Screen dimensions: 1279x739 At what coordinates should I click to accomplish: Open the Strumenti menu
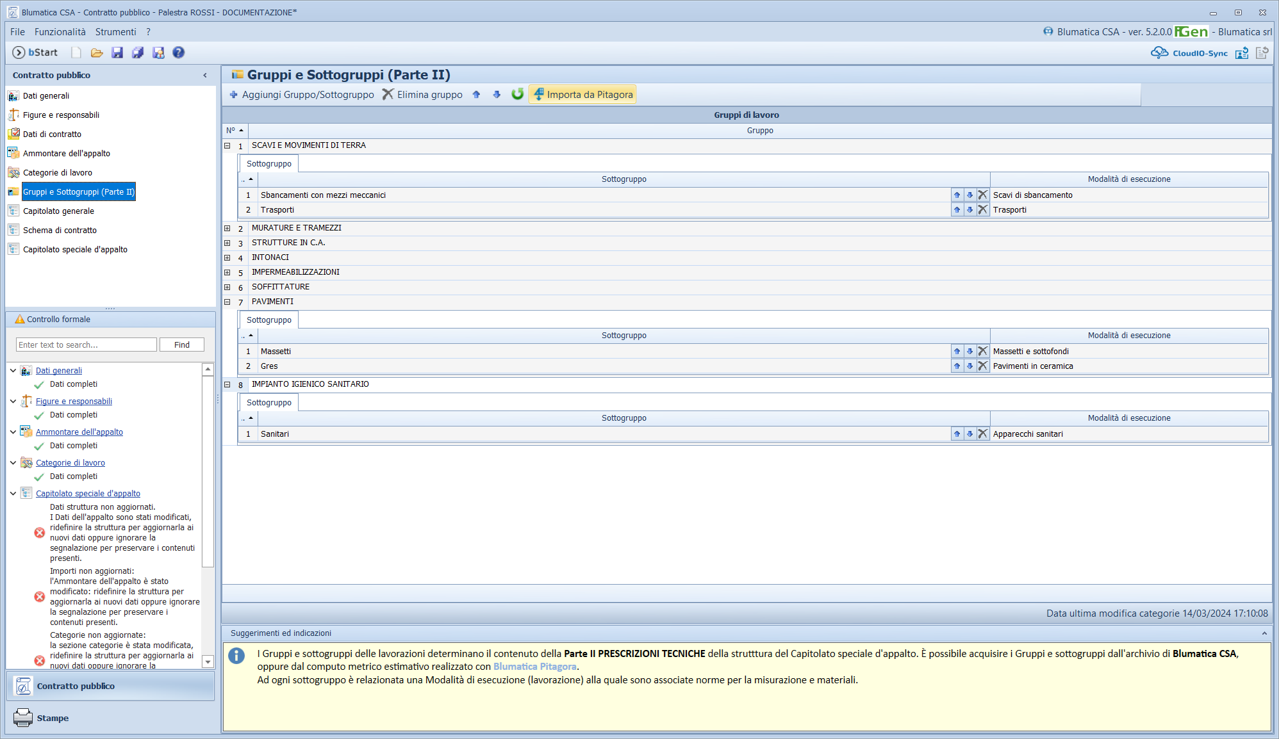tap(116, 32)
